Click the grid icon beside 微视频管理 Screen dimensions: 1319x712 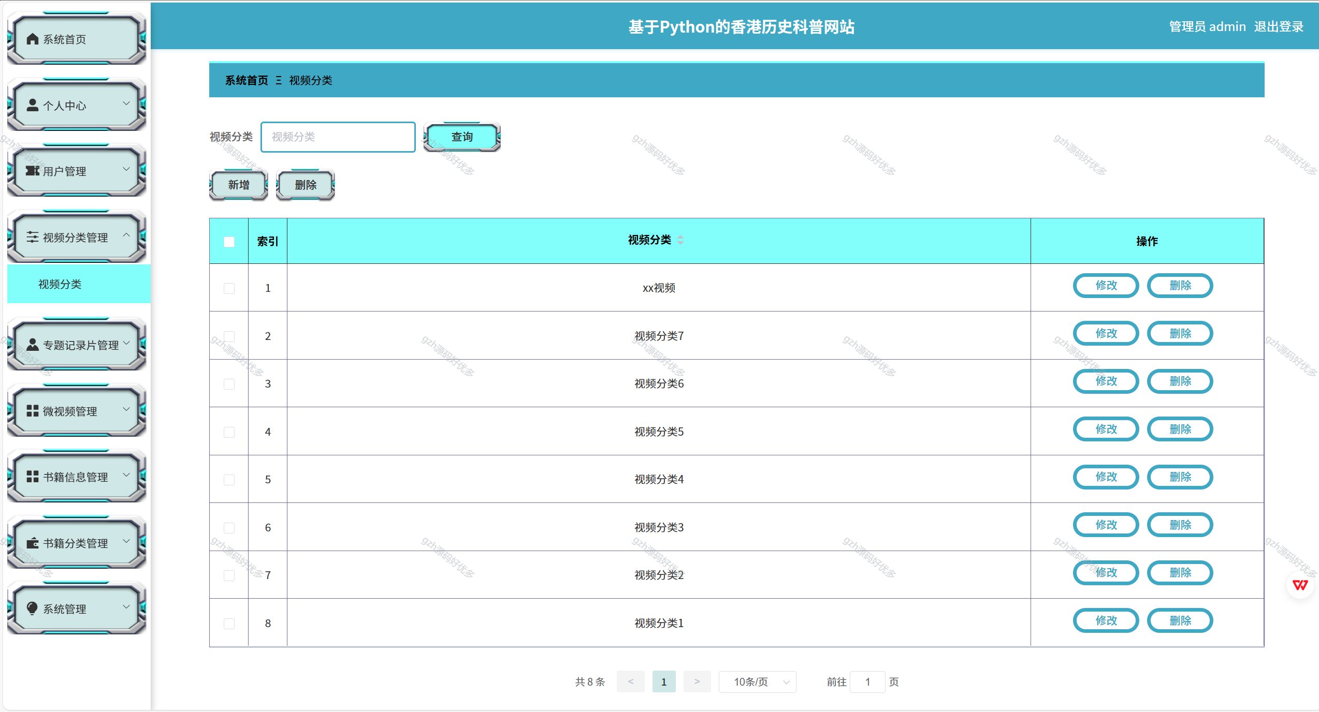click(x=33, y=411)
